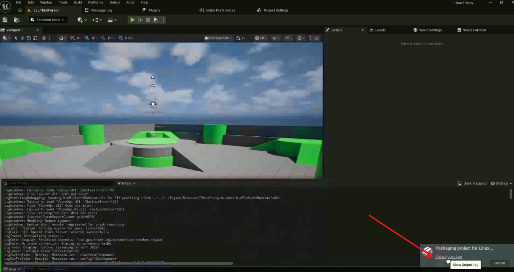Open the Add Content cube-plus menu

[x=81, y=20]
